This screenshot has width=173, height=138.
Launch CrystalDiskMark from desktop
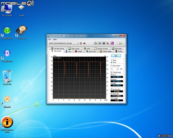(x=7, y=32)
